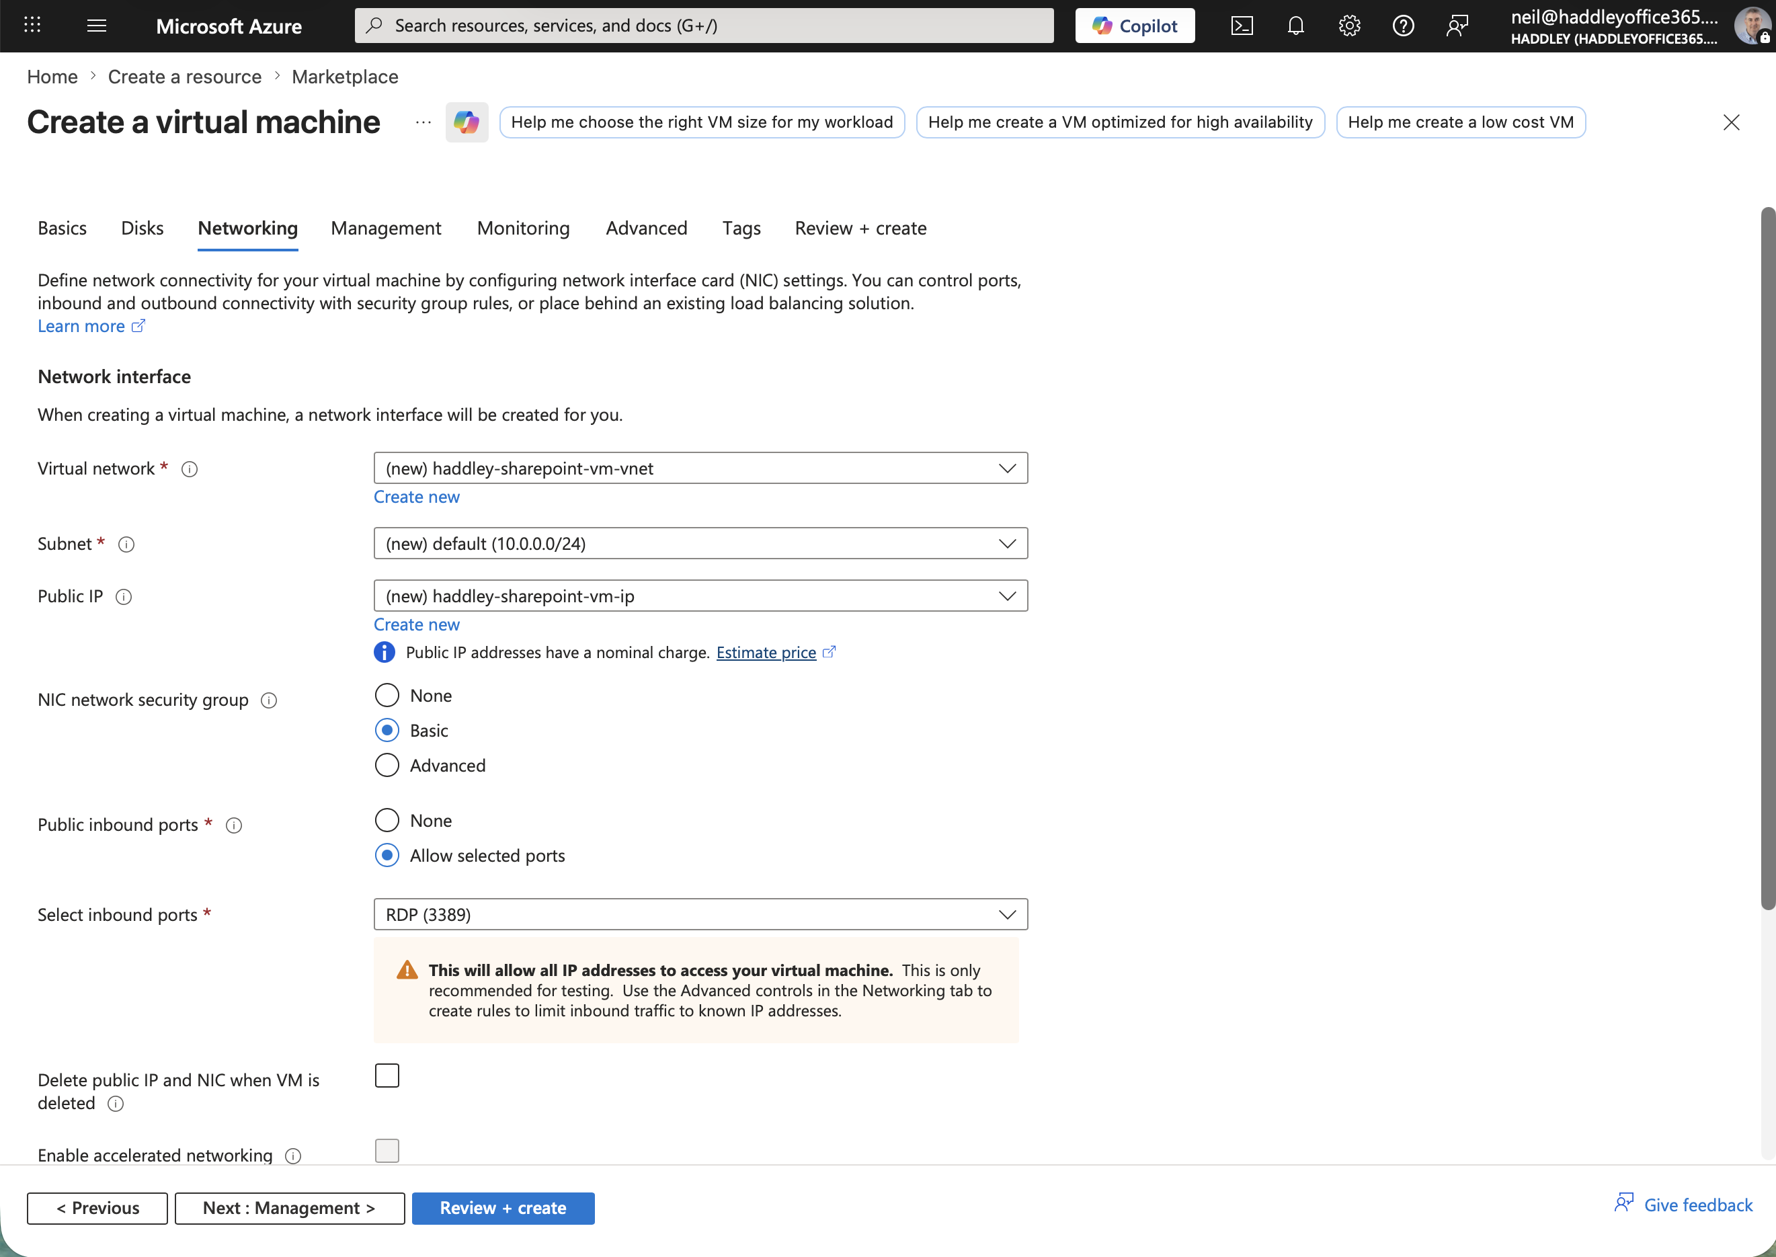Screen dimensions: 1776x1257
Task: Click the vertical scrollbar of the form
Action: tap(1768, 559)
